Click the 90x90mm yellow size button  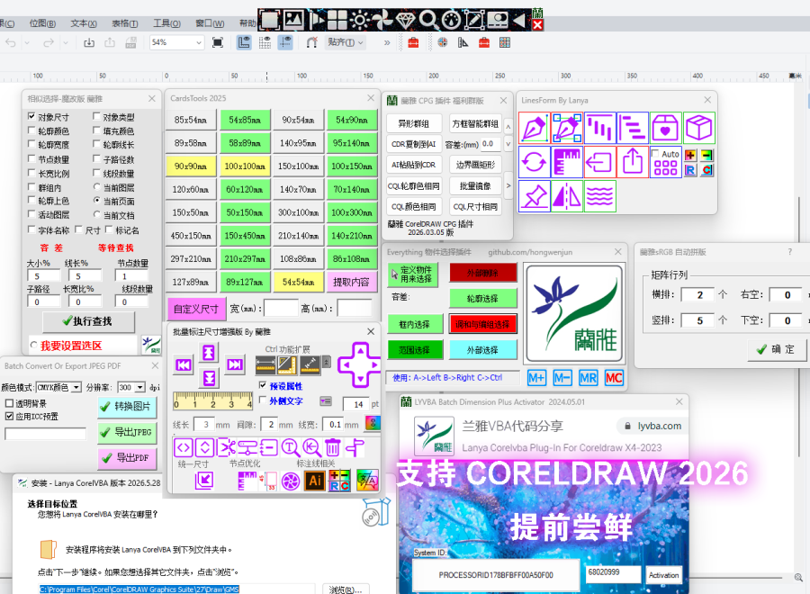pyautogui.click(x=191, y=166)
